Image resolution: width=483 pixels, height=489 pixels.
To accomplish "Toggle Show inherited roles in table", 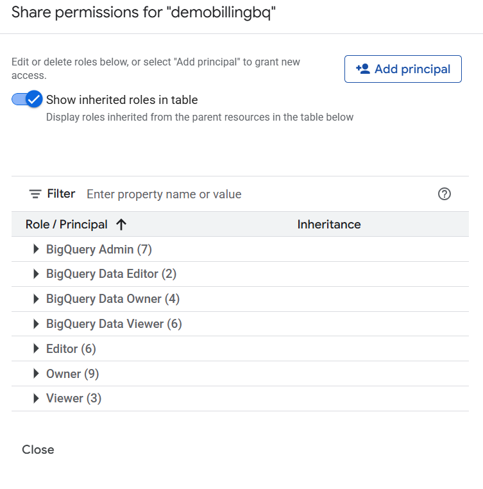I will (27, 99).
